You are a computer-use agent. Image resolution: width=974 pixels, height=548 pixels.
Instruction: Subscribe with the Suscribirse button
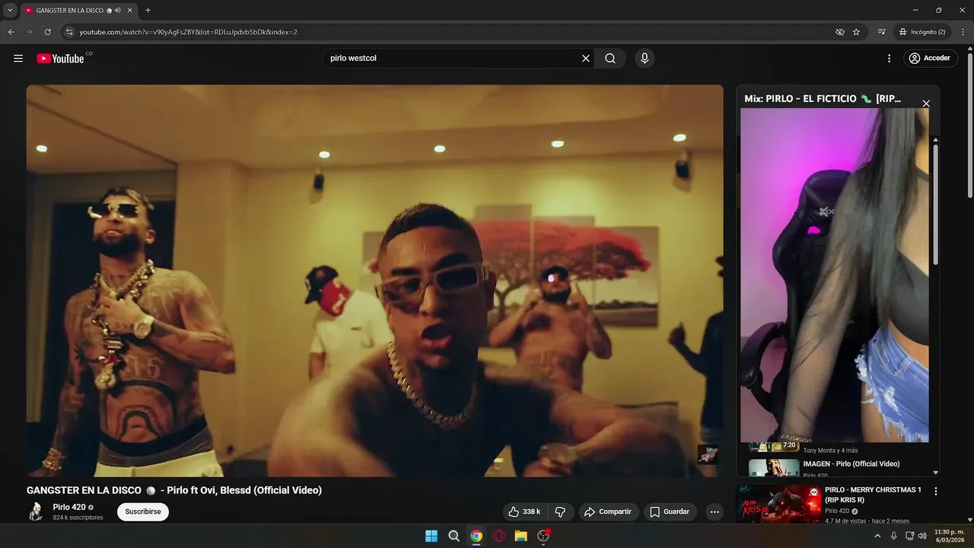[143, 512]
